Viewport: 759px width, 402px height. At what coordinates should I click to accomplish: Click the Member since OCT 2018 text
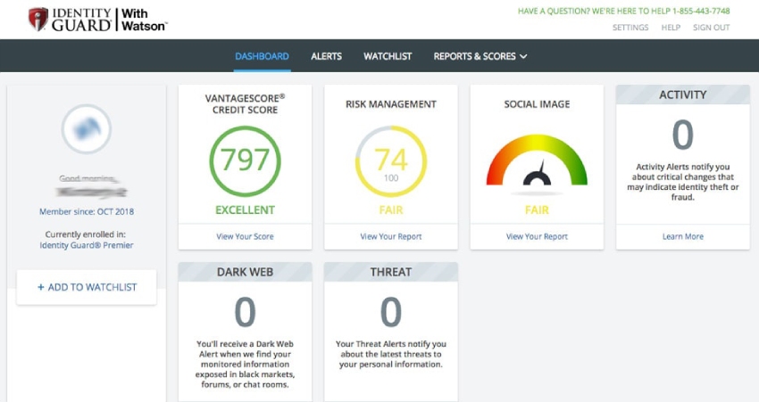point(87,211)
